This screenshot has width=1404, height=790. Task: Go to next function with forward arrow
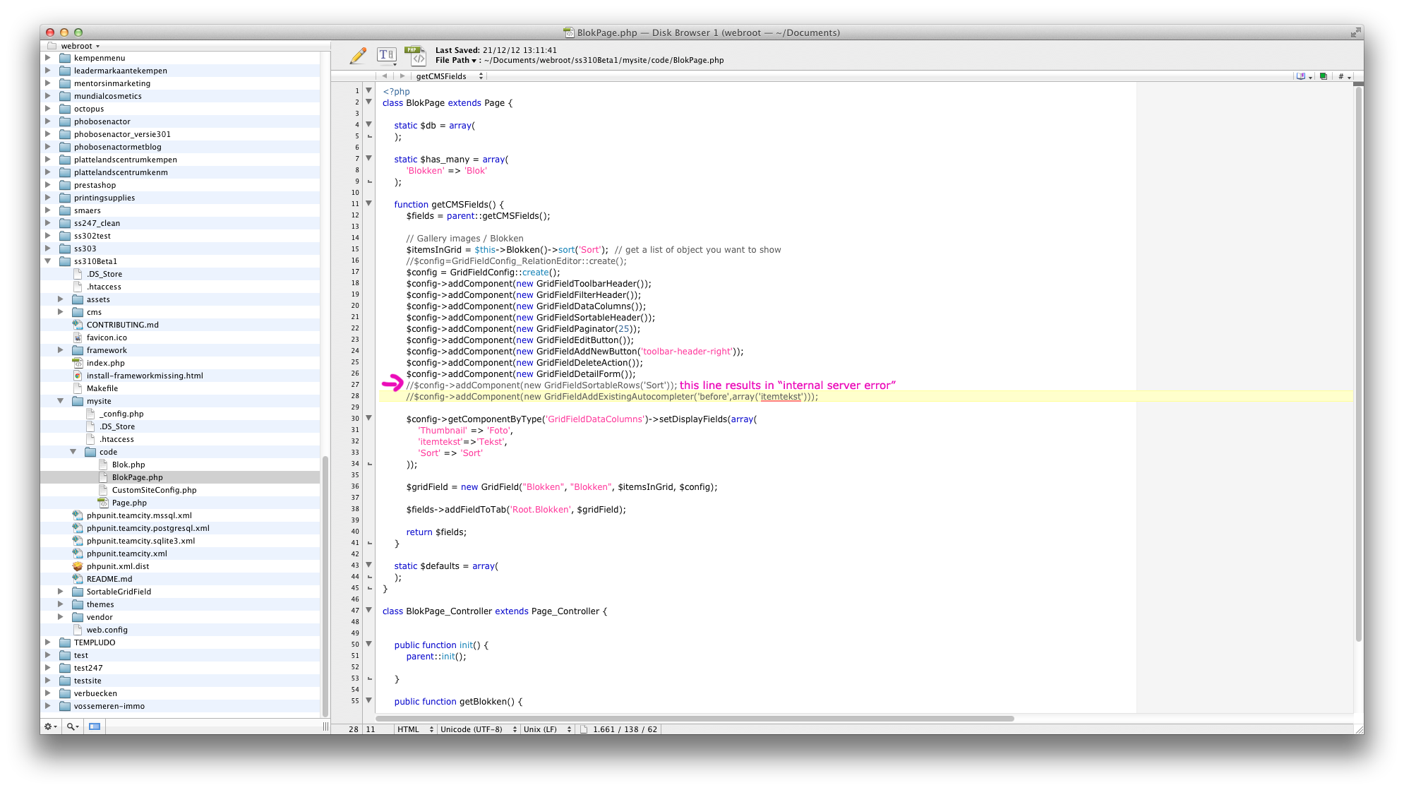(402, 76)
